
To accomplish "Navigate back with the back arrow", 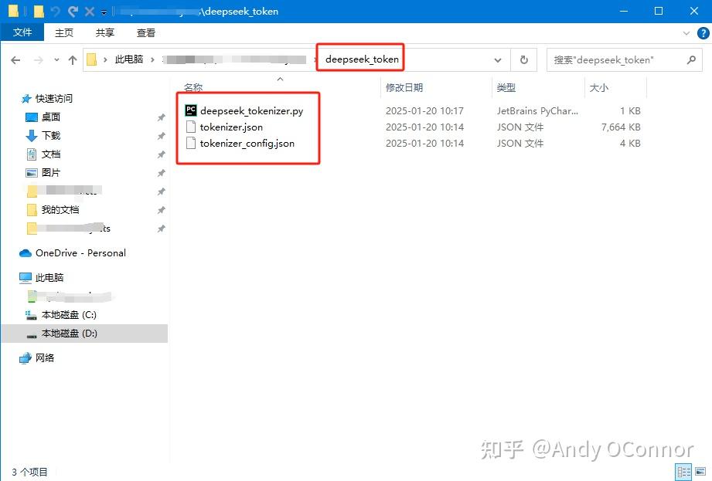I will tap(15, 59).
